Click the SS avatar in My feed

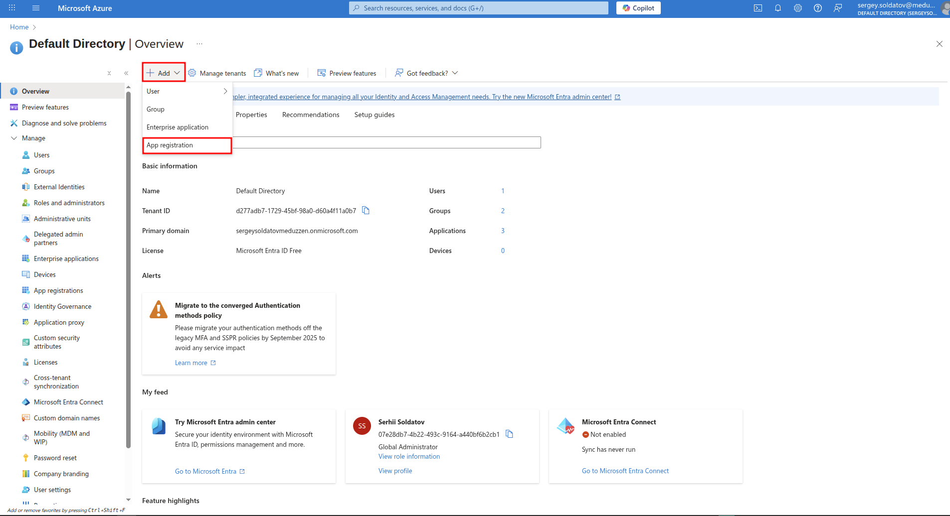[x=362, y=426]
